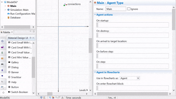Pick the Card Small Value palette item

pyautogui.click(x=20, y=53)
